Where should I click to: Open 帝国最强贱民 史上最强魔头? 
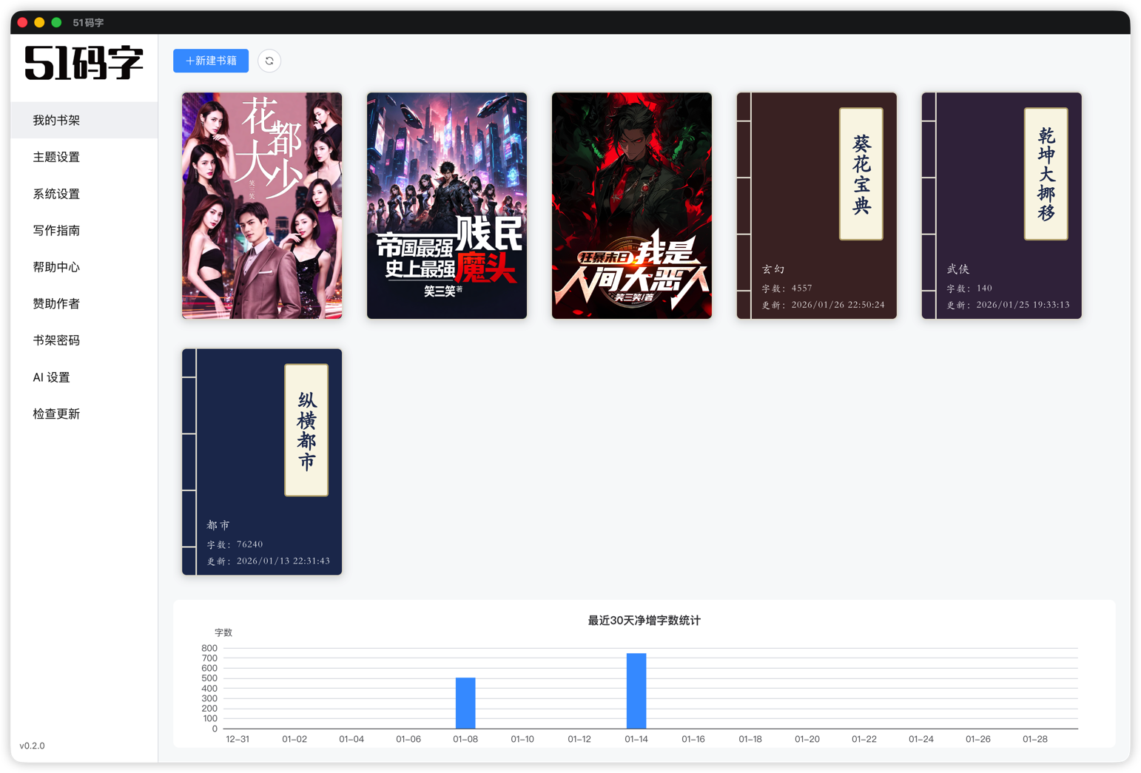pyautogui.click(x=446, y=205)
